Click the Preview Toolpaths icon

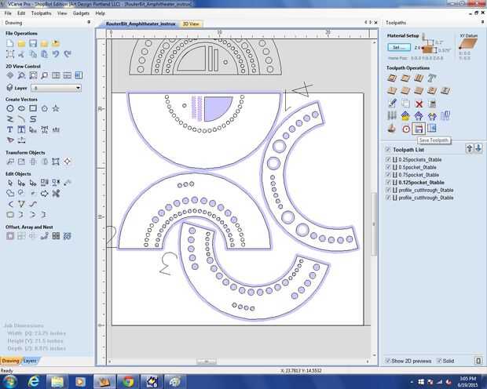[392, 128]
